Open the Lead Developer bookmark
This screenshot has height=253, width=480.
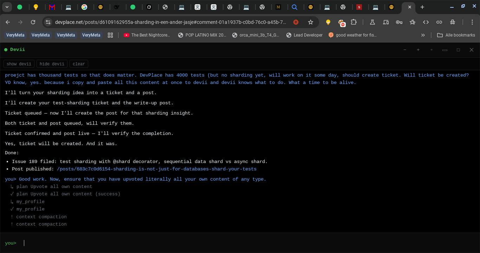(x=304, y=35)
